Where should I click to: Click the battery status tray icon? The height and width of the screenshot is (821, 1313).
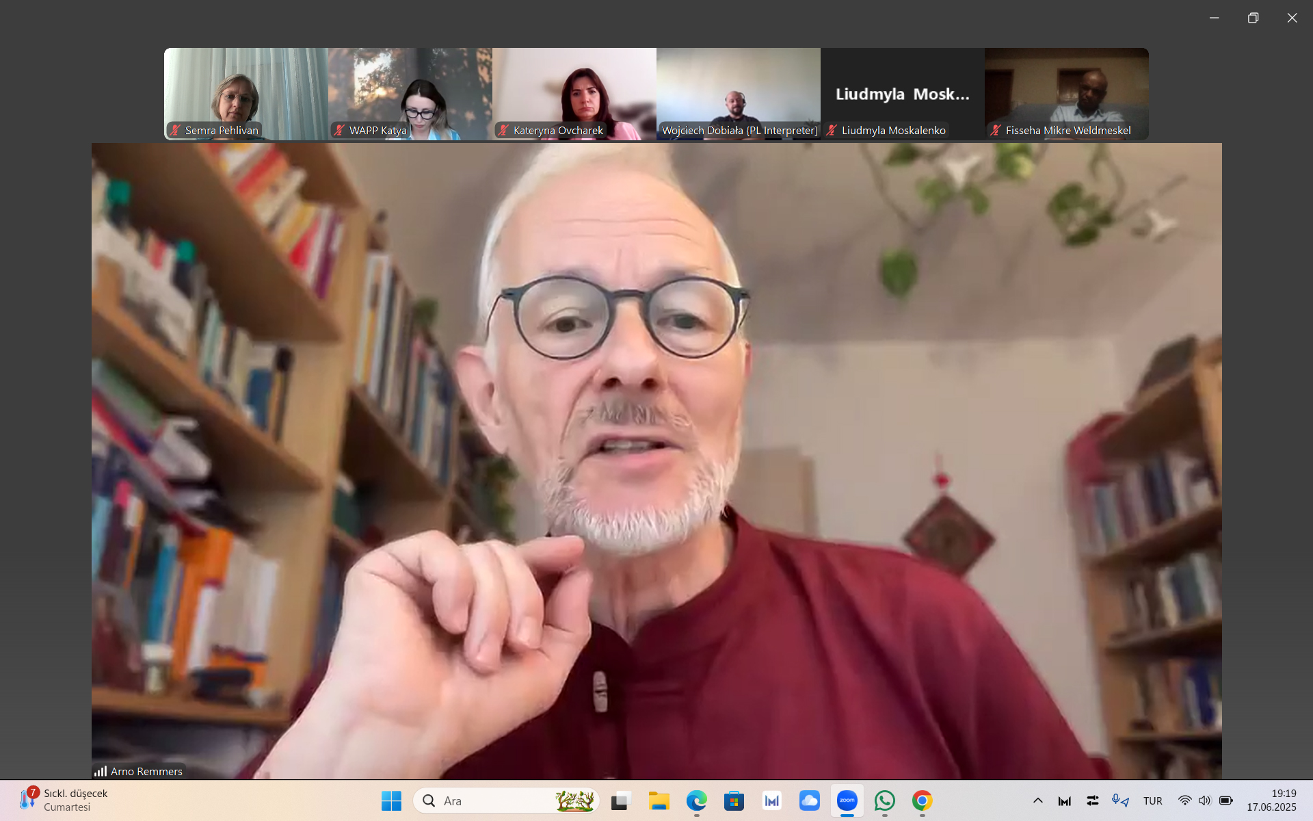1225,800
